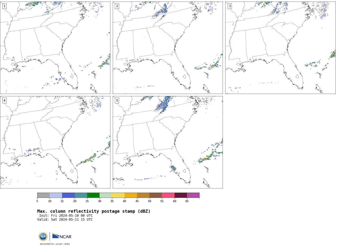
Task: Select the dark maroon 60-65 dBZ swatch
Action: click(x=181, y=195)
